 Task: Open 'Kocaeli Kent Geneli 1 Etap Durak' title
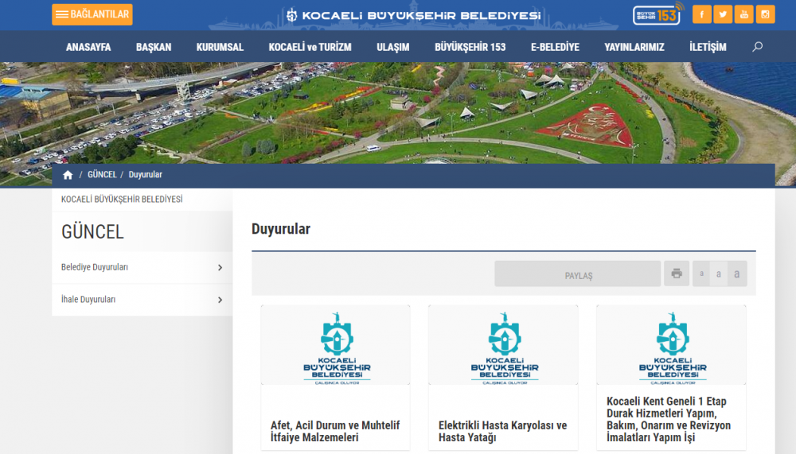(x=669, y=419)
